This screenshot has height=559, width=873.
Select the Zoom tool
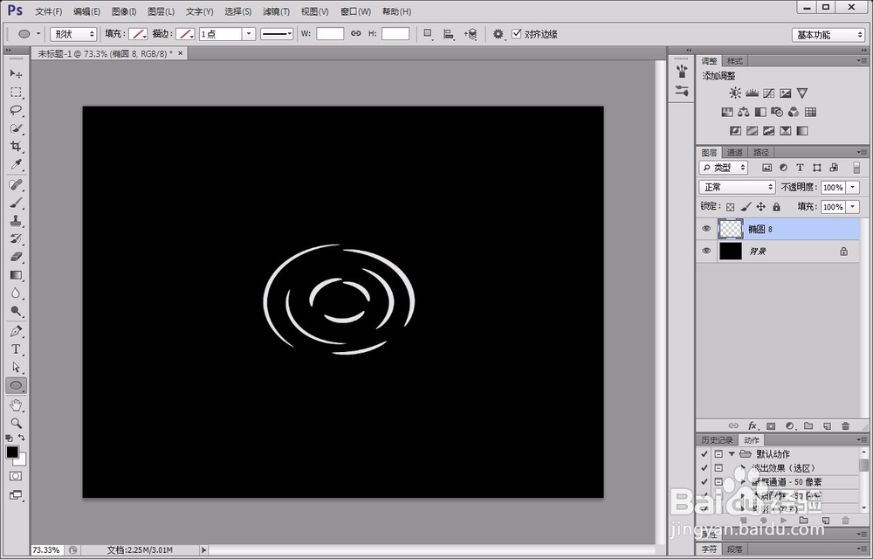[16, 423]
